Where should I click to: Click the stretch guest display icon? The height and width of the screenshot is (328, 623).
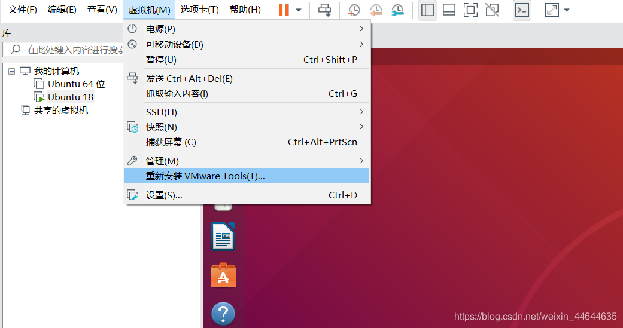pyautogui.click(x=552, y=10)
